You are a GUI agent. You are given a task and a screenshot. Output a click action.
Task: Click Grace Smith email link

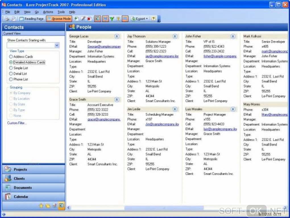[104, 119]
